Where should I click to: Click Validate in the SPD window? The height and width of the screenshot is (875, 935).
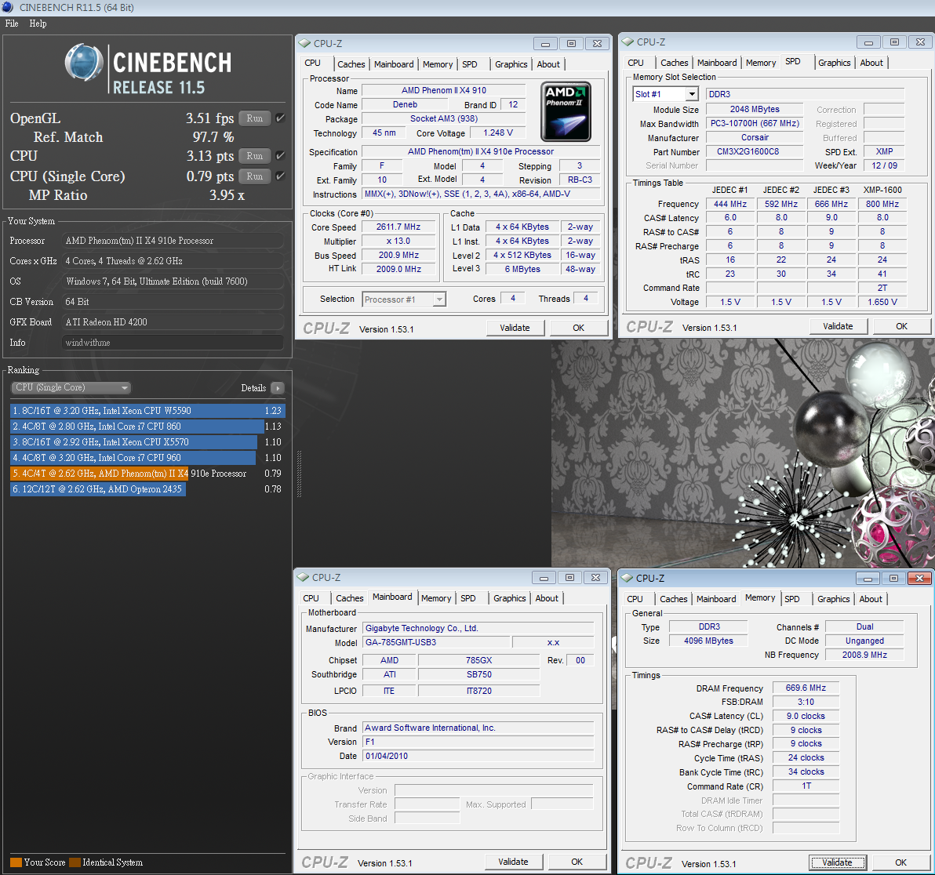click(838, 326)
